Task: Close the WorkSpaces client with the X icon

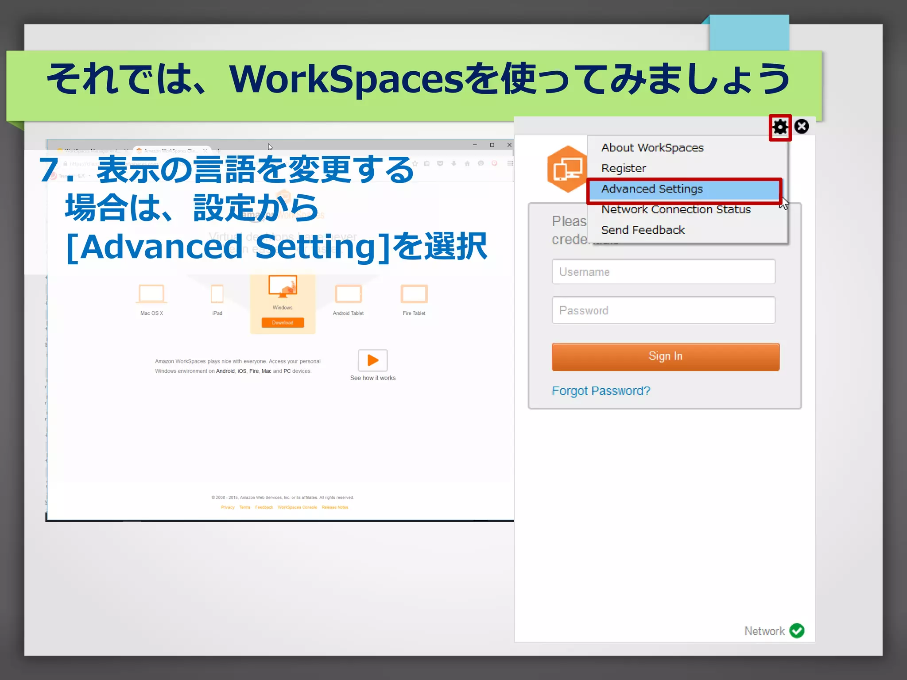Action: pos(801,127)
